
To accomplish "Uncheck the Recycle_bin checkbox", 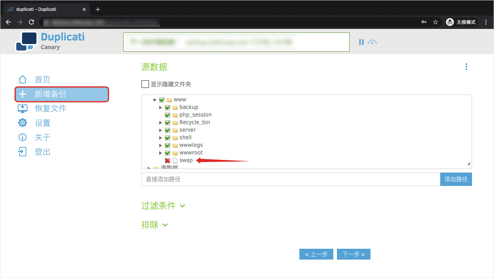I will [168, 122].
